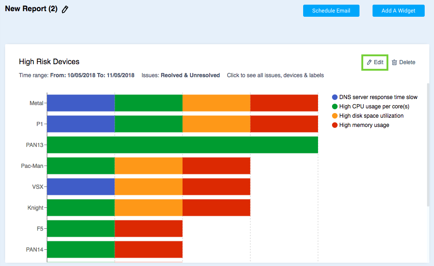Click the PAN14 device axis label
This screenshot has width=434, height=266.
click(x=34, y=250)
